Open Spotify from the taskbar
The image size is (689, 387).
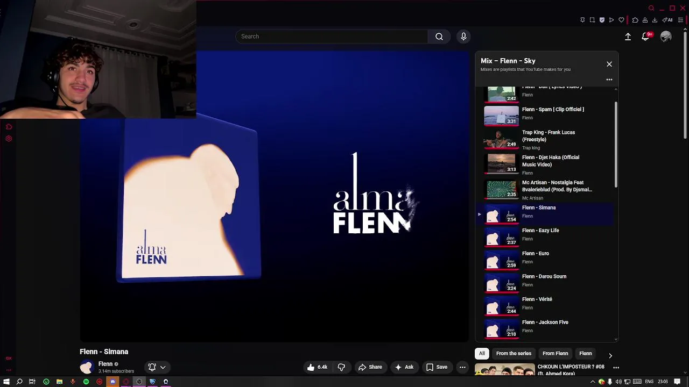click(86, 382)
